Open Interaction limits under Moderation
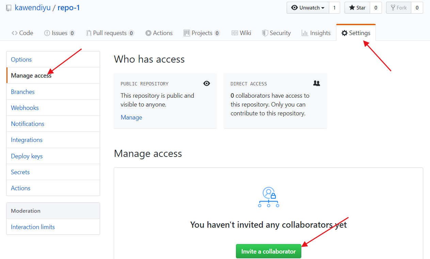Viewport: 430px width, 259px height. click(x=53, y=227)
